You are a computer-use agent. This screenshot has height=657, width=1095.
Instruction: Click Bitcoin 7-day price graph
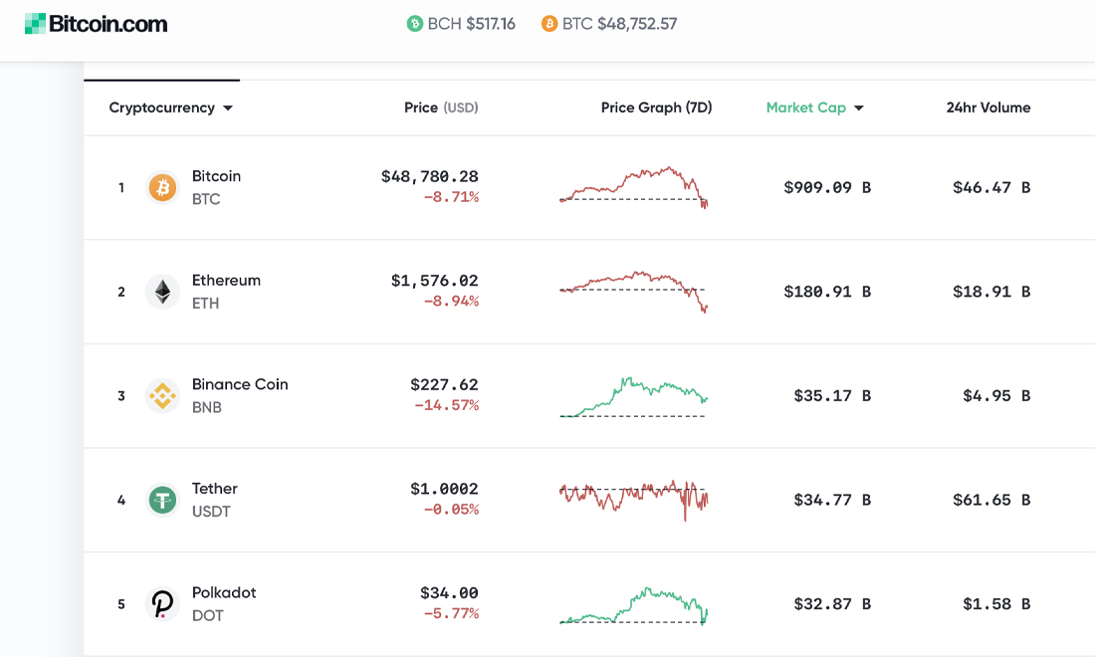(x=634, y=187)
